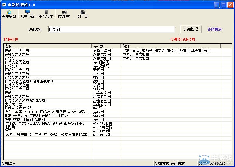
Task: Focus the 视频名称 search input field
Action: coord(111,29)
